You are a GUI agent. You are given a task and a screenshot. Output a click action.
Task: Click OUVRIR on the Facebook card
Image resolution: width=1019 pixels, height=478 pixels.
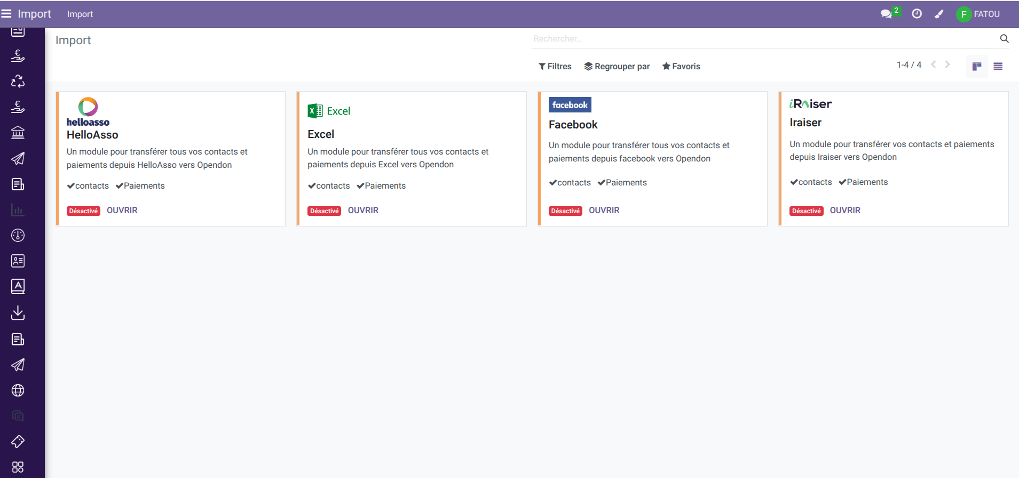[x=604, y=210]
